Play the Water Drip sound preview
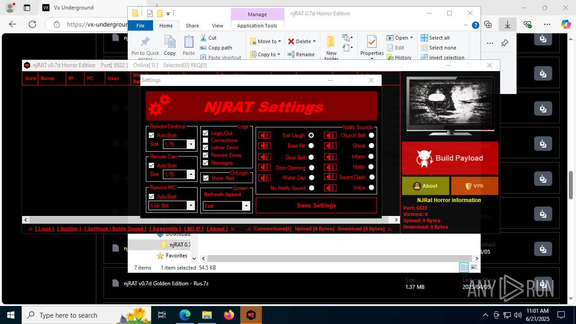The height and width of the screenshot is (324, 576). pyautogui.click(x=265, y=178)
